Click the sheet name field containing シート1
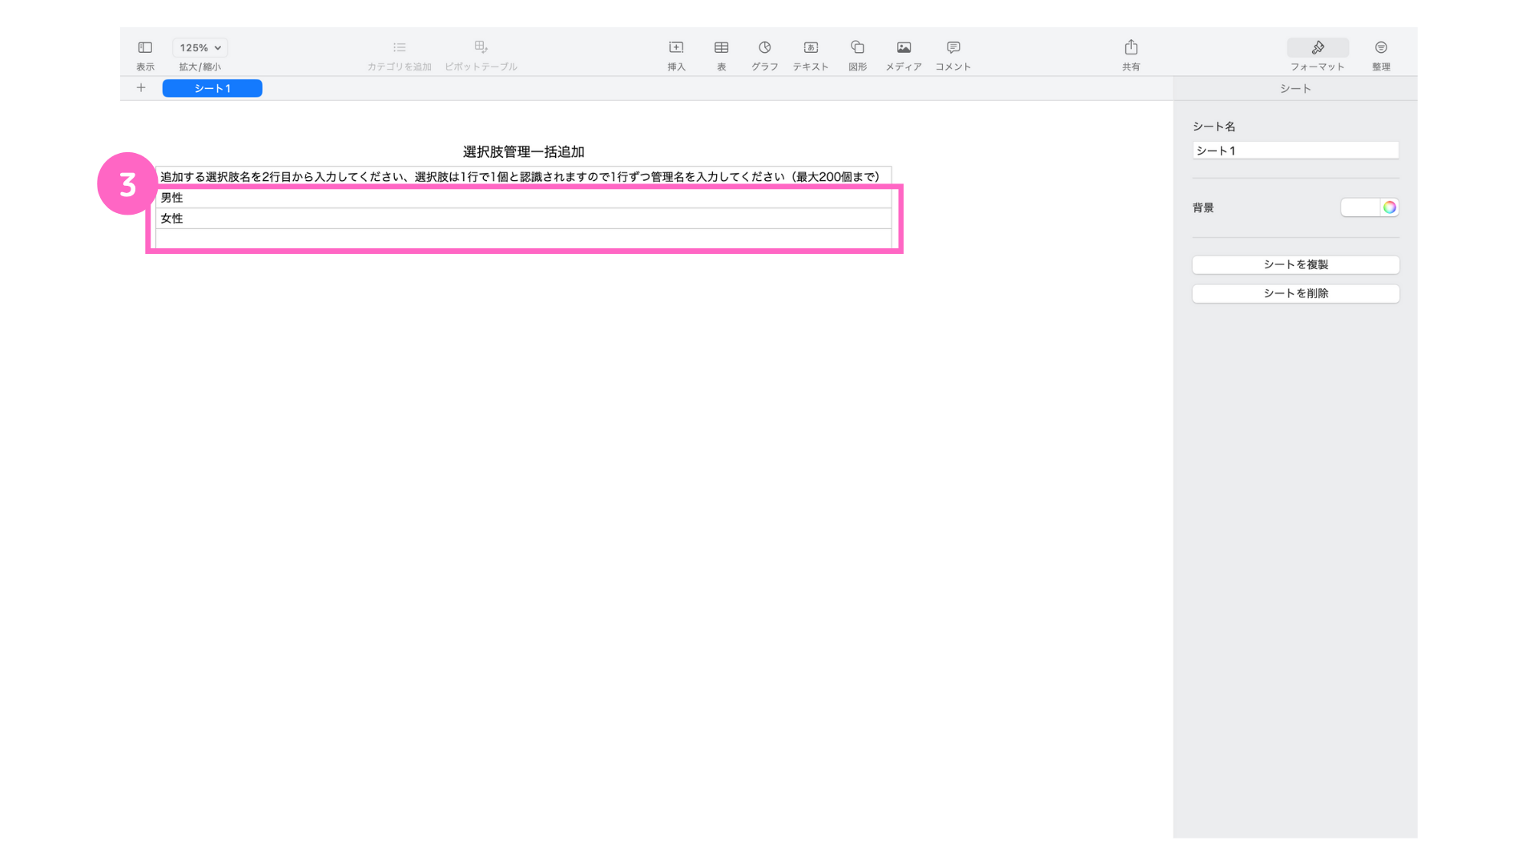The height and width of the screenshot is (865, 1538). (x=1295, y=151)
